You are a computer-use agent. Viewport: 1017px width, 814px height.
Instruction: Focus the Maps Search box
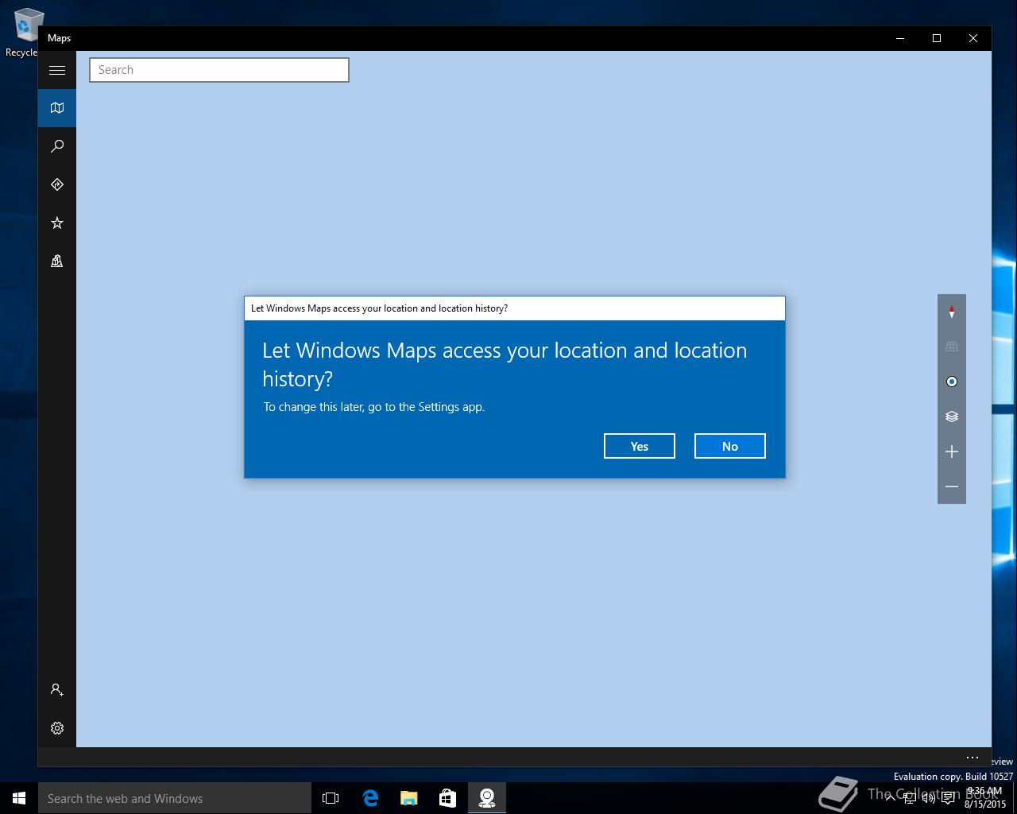pyautogui.click(x=219, y=70)
